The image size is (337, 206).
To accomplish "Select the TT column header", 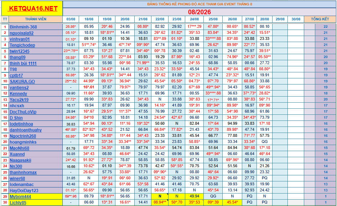I will click(x=5, y=19).
